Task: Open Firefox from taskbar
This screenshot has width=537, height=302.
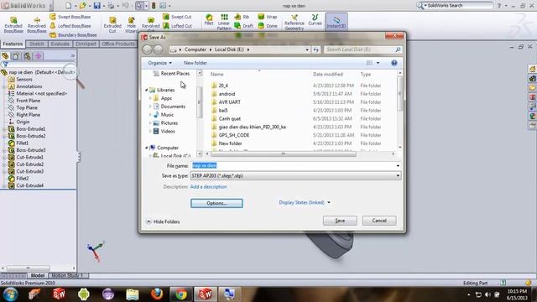Action: (157, 294)
